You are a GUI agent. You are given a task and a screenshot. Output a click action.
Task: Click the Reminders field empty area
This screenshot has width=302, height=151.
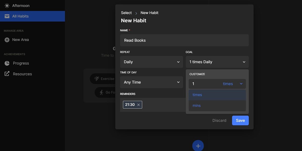(164, 105)
